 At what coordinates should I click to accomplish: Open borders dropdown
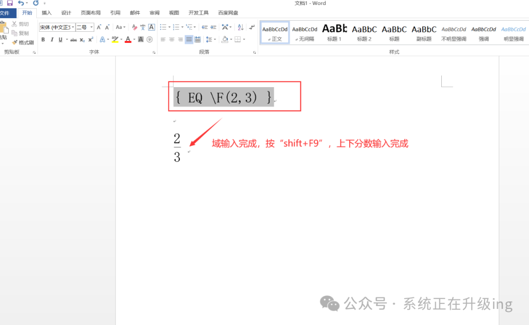[244, 40]
